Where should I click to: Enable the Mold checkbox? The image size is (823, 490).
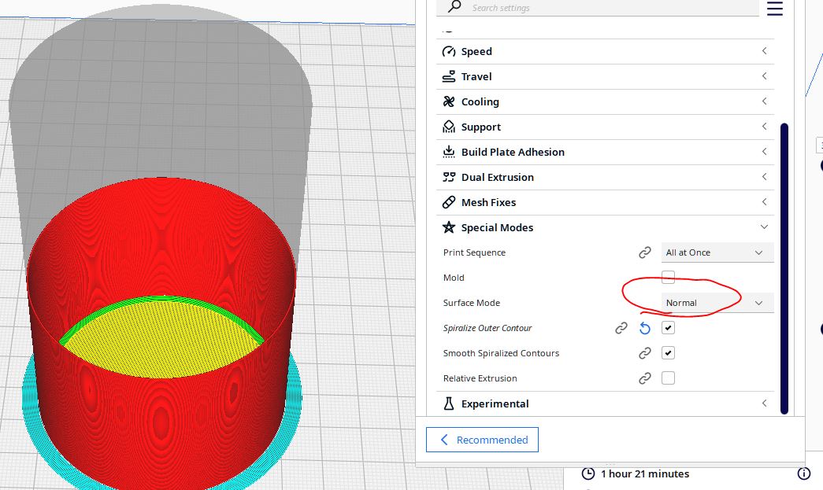668,277
